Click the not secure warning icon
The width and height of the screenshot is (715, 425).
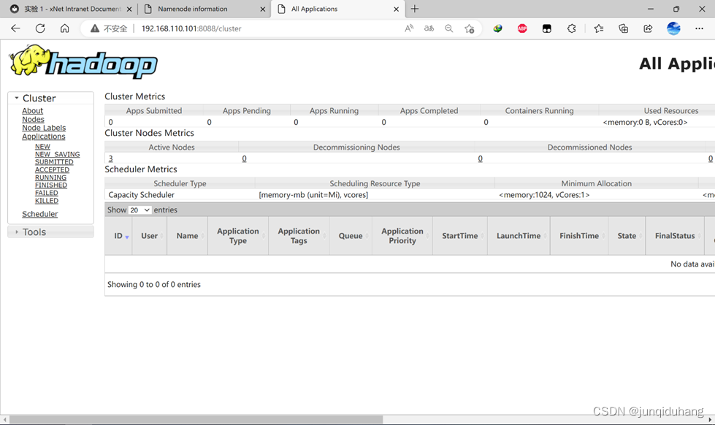[x=94, y=28]
